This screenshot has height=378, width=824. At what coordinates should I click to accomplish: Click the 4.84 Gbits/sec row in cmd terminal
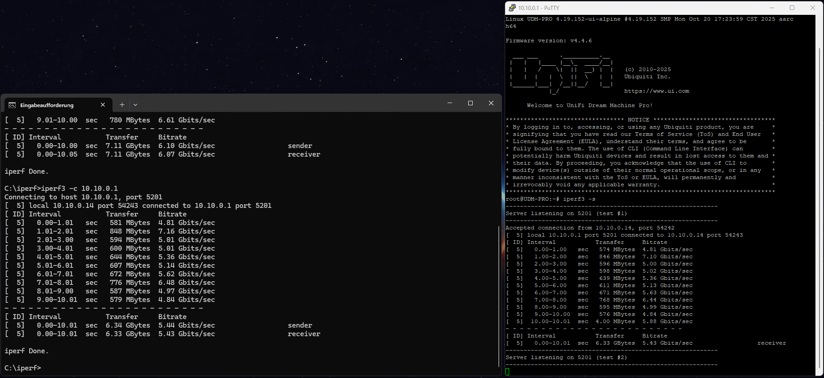coord(110,300)
